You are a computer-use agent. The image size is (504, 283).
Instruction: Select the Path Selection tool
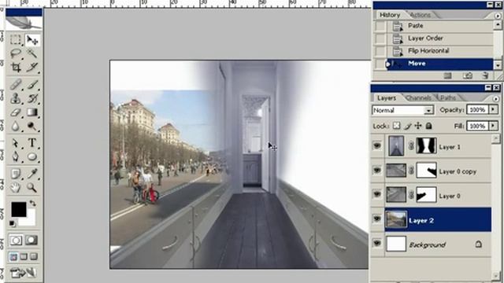(15, 143)
